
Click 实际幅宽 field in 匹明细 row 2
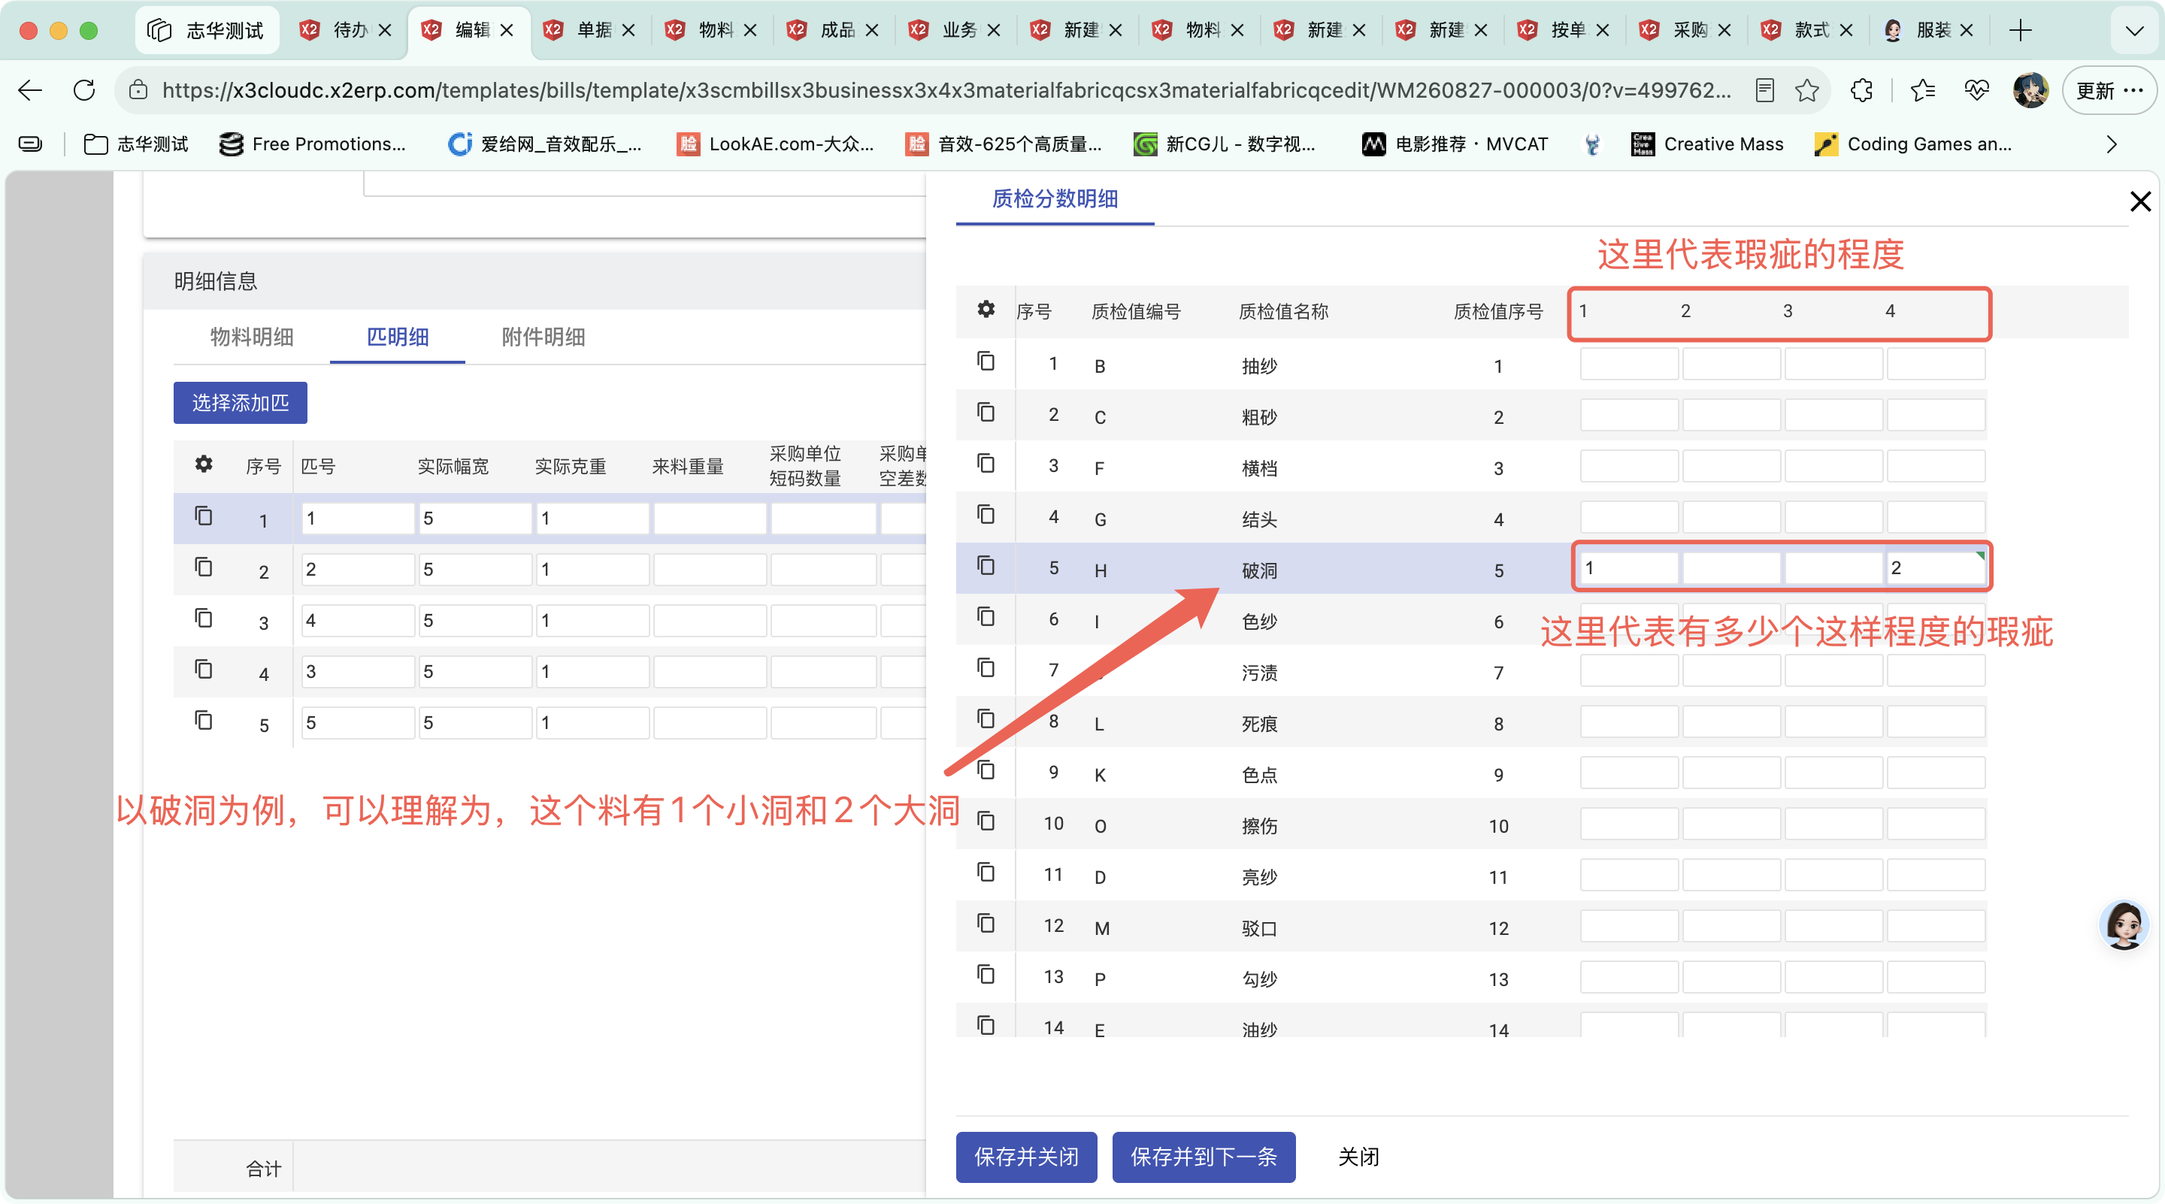[x=475, y=569]
